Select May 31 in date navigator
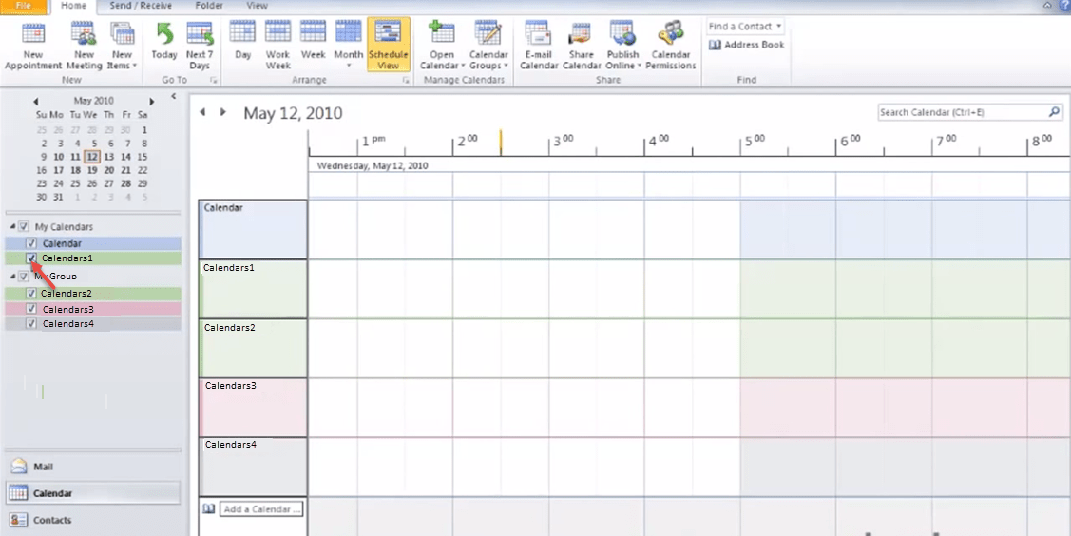Viewport: 1071px width, 536px height. click(x=59, y=198)
